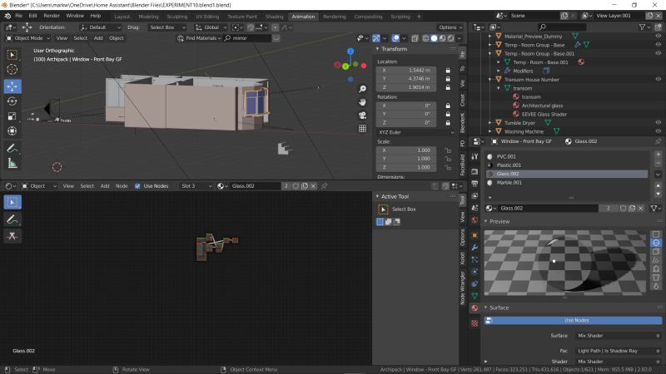Switch to the Shading workspace tab
Screen dimensions: 666x374
275,17
